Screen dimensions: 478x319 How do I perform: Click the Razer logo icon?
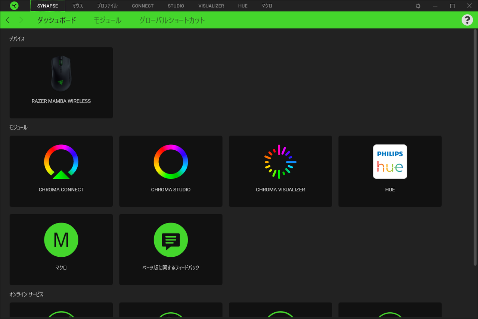14,6
